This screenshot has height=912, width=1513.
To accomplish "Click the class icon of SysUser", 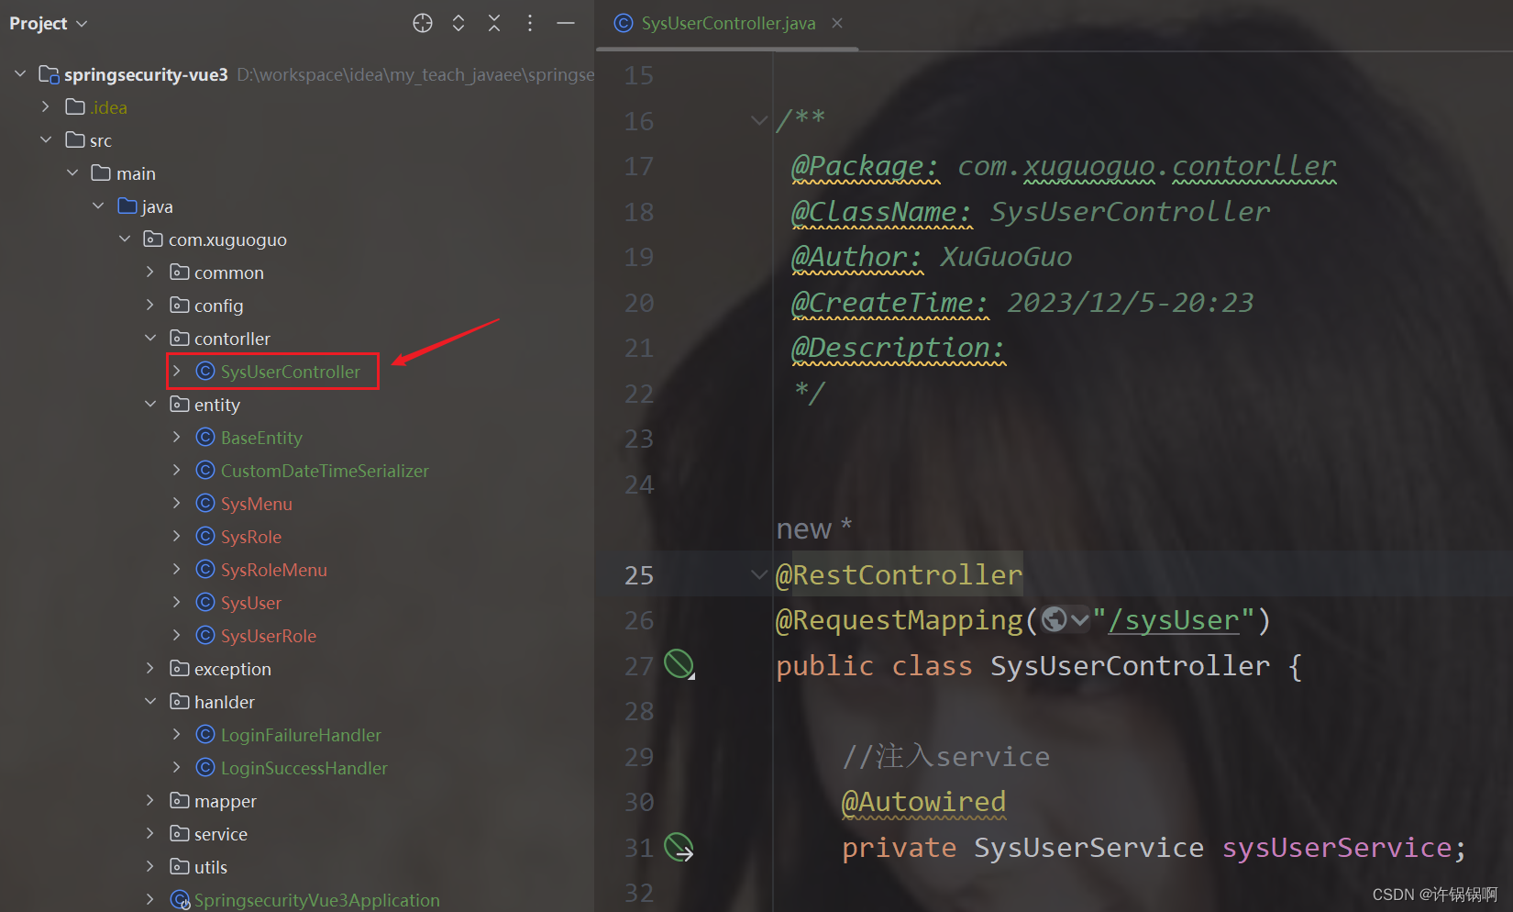I will [205, 602].
